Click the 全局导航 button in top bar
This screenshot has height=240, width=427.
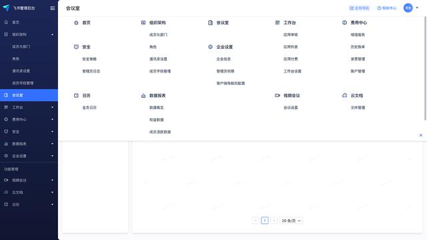click(x=360, y=8)
